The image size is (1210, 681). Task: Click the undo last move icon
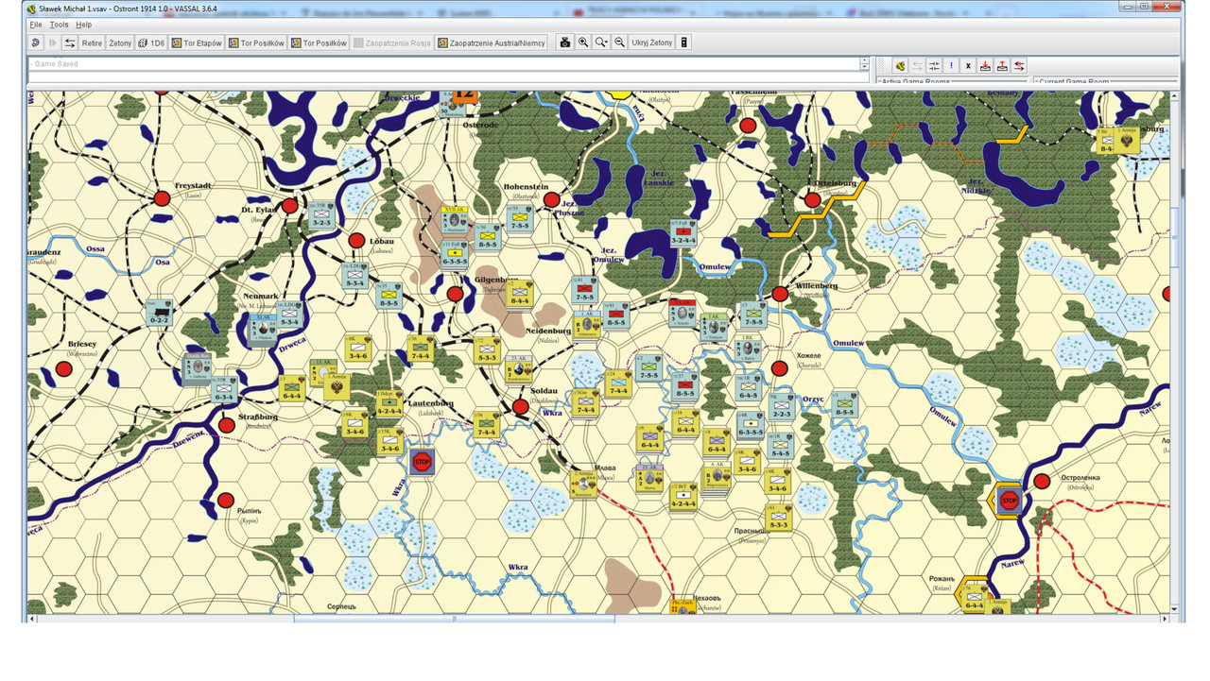[36, 43]
